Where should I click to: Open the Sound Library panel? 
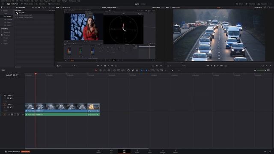pyautogui.click(x=54, y=4)
